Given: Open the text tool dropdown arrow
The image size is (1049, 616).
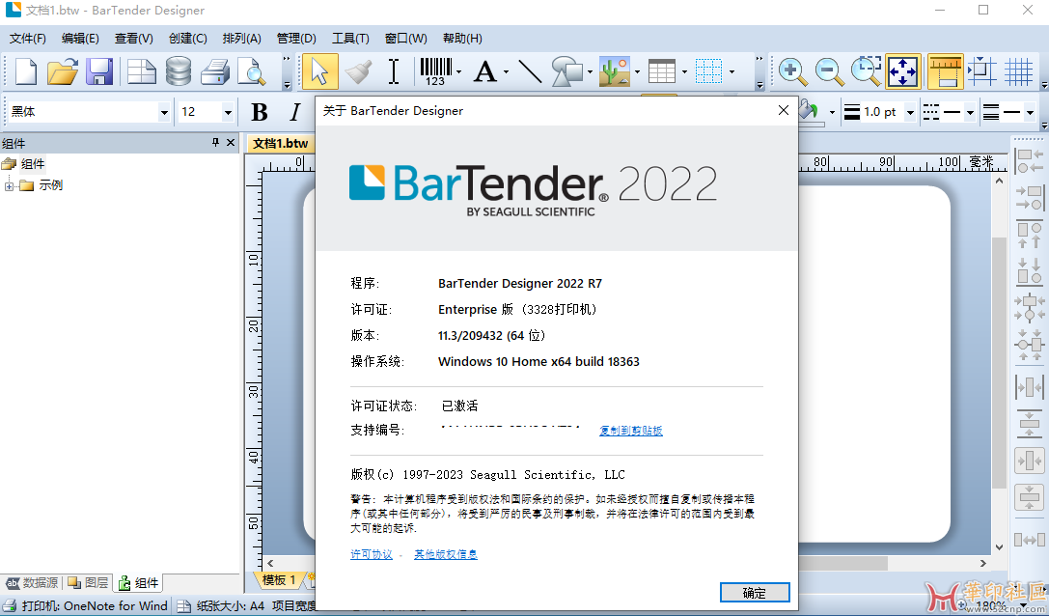Looking at the screenshot, I should click(506, 71).
